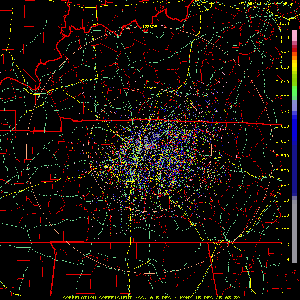Click the 0.733 legend value
This screenshot has height=300, width=300.
tap(282, 112)
